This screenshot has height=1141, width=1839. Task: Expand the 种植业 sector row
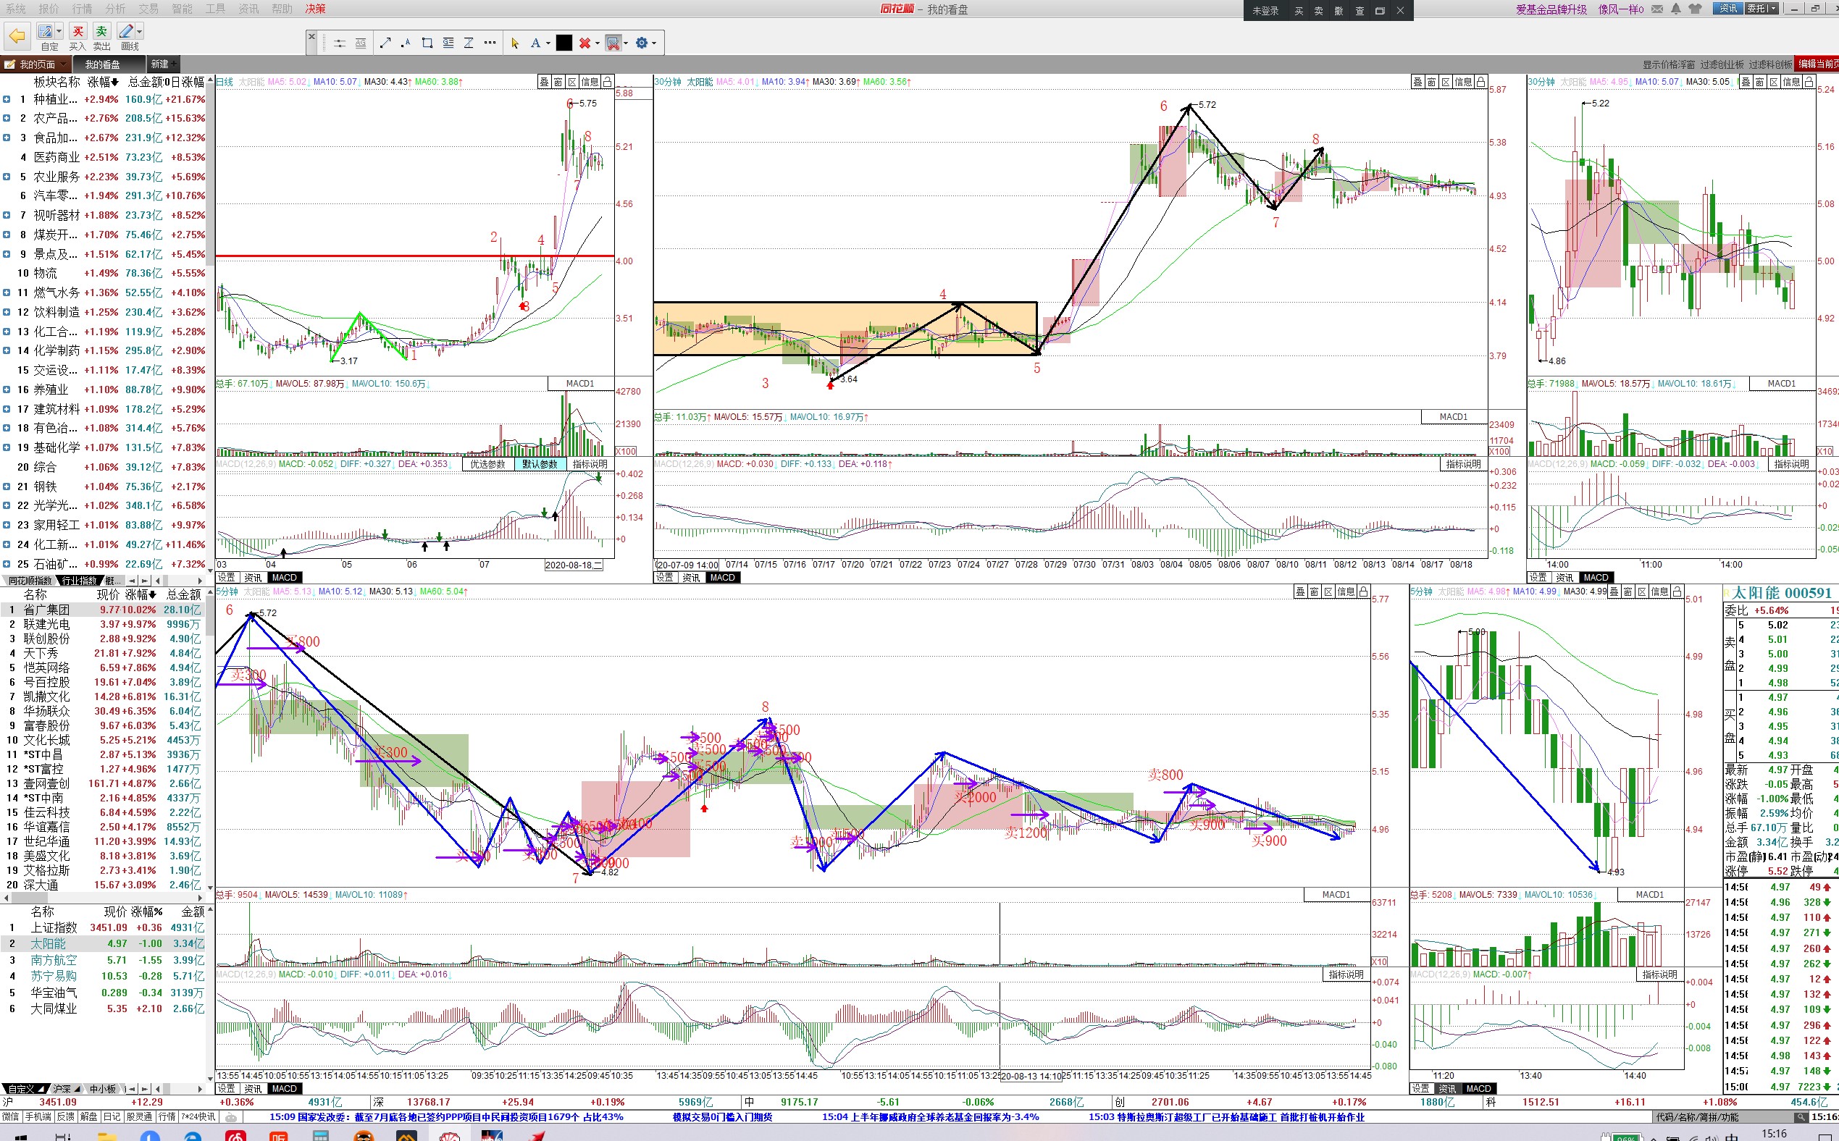click(x=6, y=99)
